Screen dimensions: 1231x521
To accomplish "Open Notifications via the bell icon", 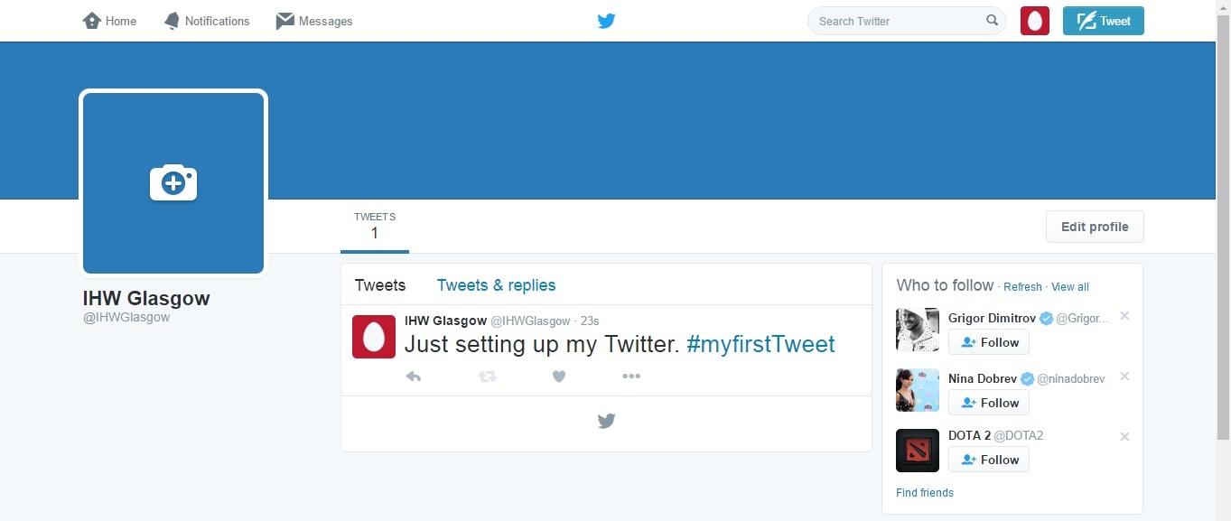I will [x=172, y=21].
